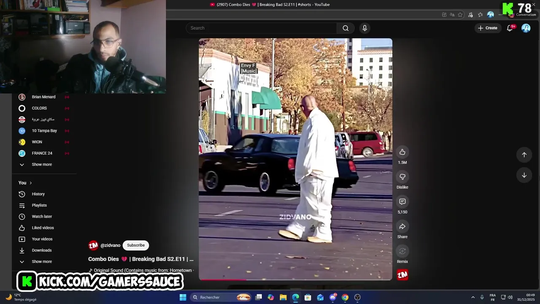The width and height of the screenshot is (540, 304).
Task: Open WION channel
Action: [37, 142]
